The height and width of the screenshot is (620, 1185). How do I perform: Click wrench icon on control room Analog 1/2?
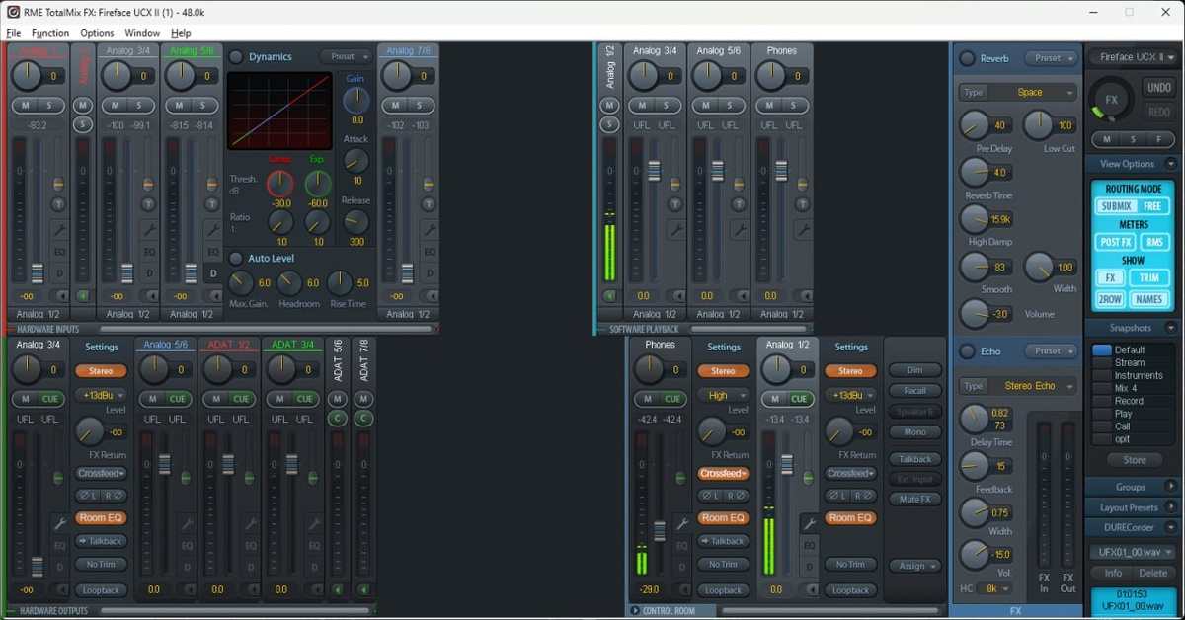(x=808, y=523)
